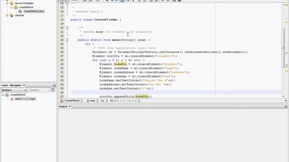Expand the Source Packages tree node
The width and height of the screenshot is (289, 162).
click(7, 3)
